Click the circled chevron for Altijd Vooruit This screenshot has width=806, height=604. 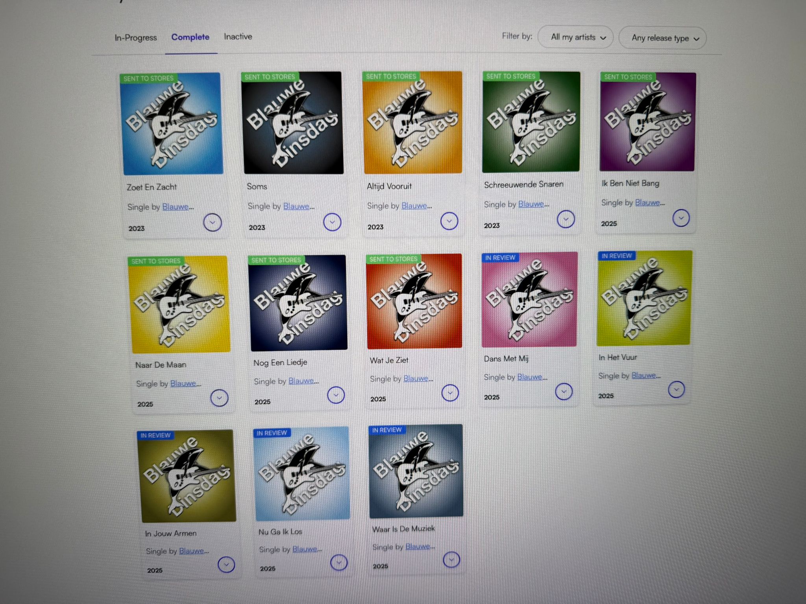coord(449,221)
